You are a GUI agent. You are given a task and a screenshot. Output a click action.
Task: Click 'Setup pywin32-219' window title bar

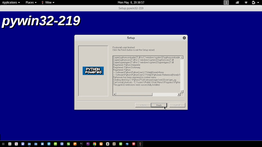[131, 8]
